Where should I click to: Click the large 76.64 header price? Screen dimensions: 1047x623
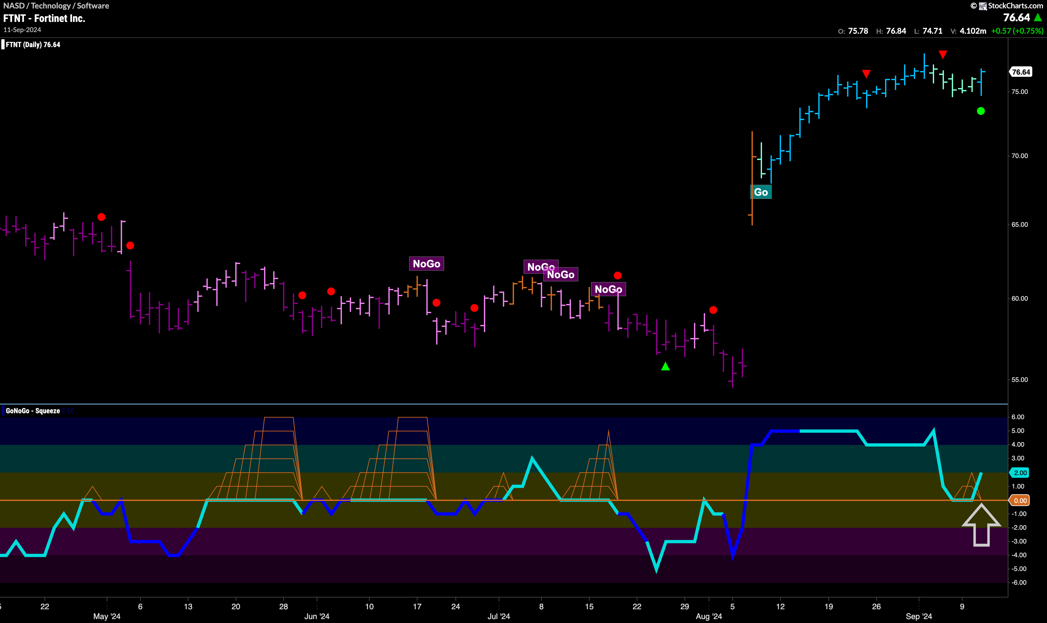(x=1016, y=18)
